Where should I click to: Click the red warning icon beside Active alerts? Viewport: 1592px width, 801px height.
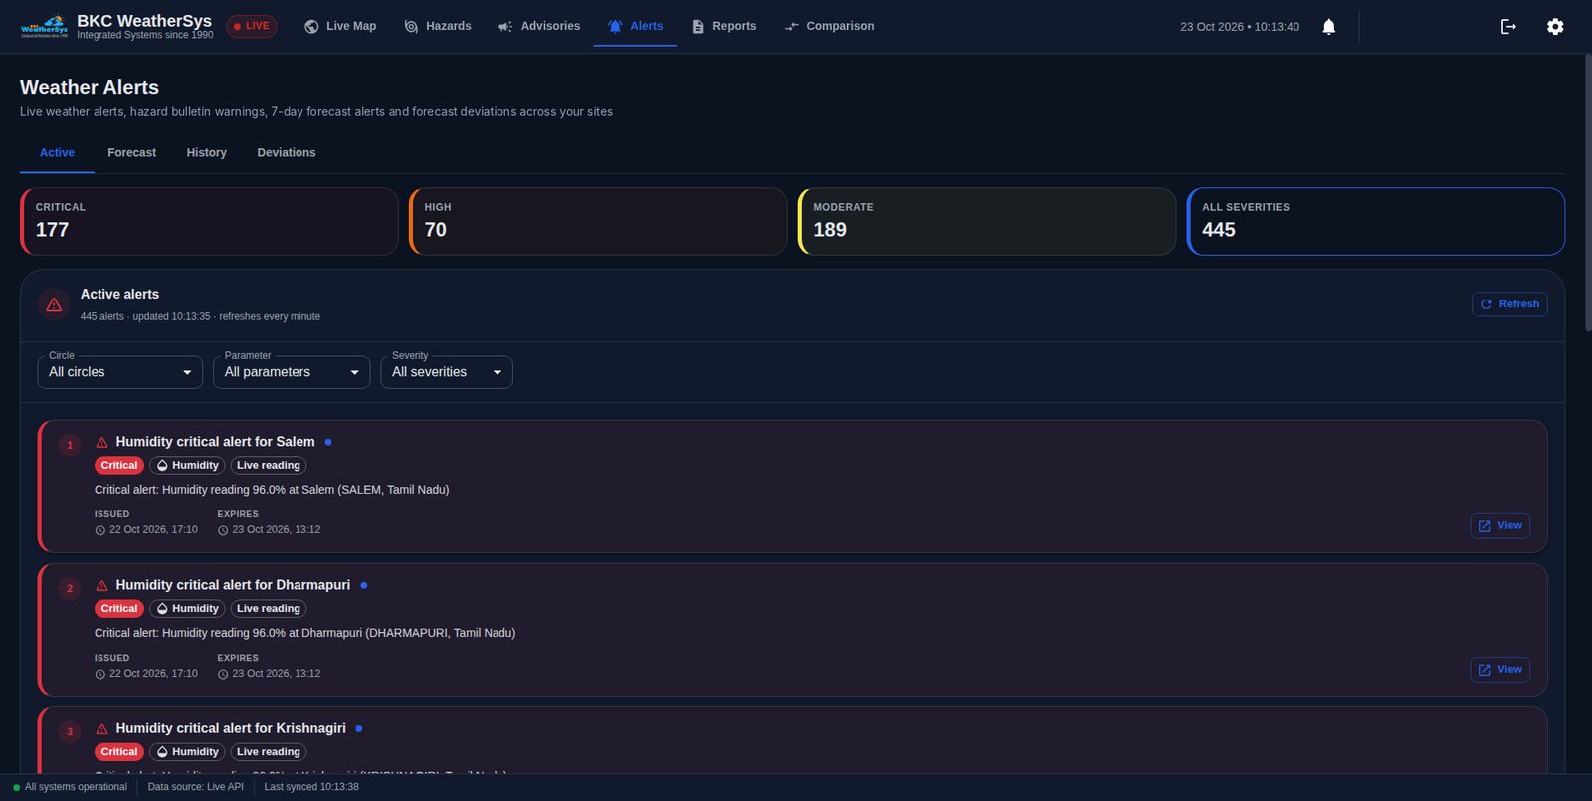54,304
